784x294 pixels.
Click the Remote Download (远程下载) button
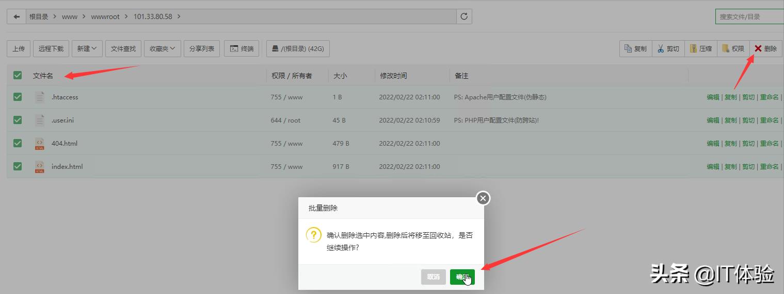coord(51,48)
